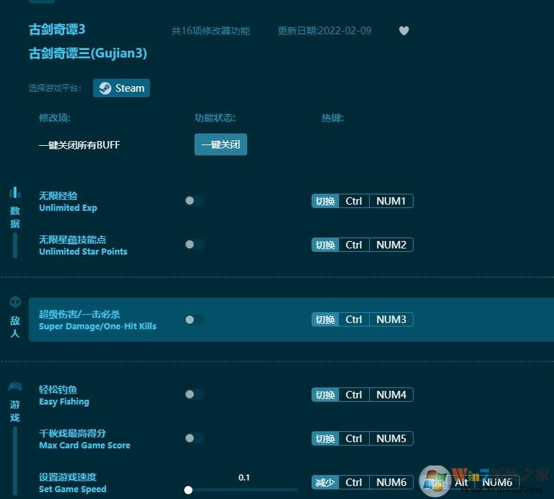Select the bar chart data (数据) sidebar icon
The height and width of the screenshot is (499, 554).
pyautogui.click(x=15, y=192)
